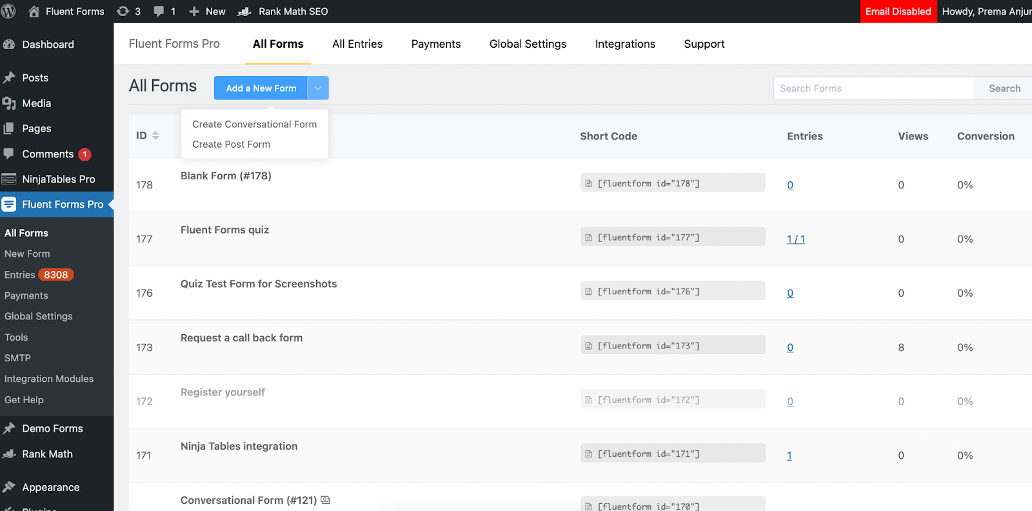Open the Blank Form (#178) title
Image resolution: width=1032 pixels, height=511 pixels.
coord(226,176)
